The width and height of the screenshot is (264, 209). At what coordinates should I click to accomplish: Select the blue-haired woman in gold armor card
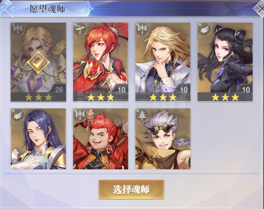(38, 139)
